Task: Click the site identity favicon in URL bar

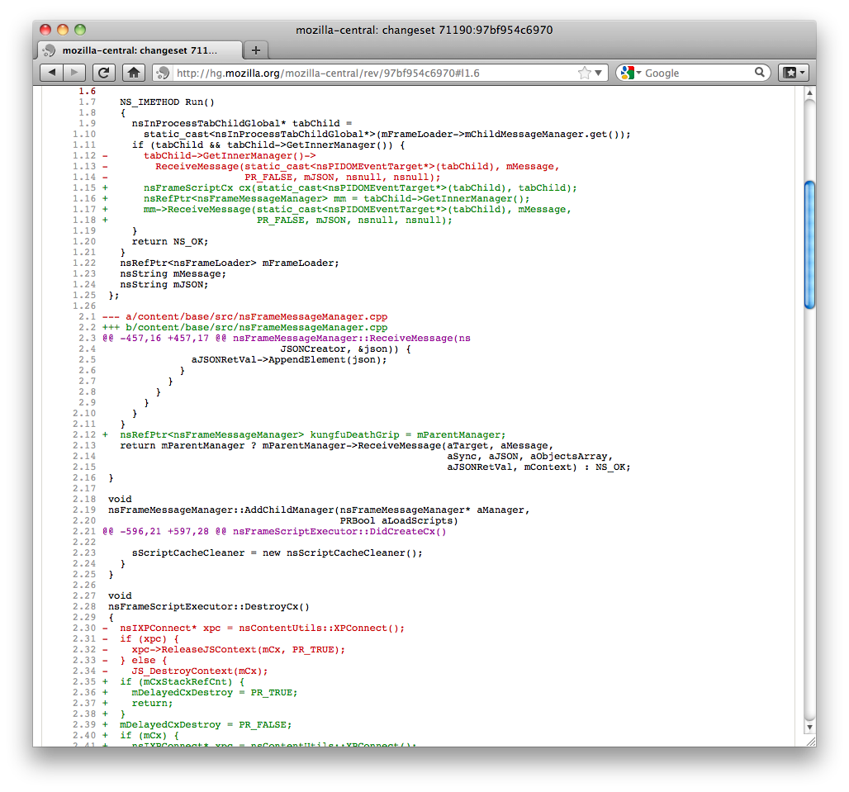Action: (163, 73)
